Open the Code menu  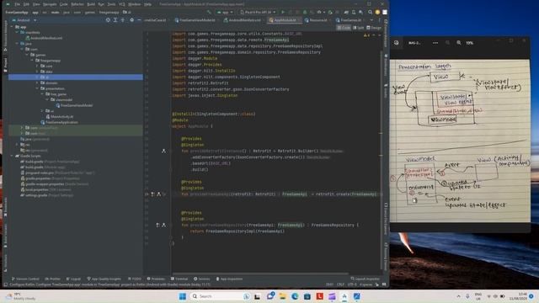click(64, 4)
